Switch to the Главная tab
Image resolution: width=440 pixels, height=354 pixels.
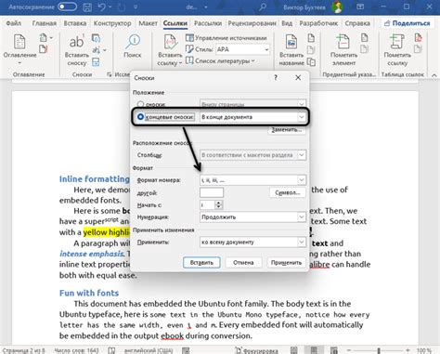point(45,23)
